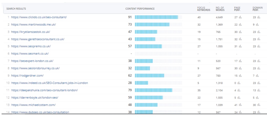267x122 pixels.
Task: Open the seopremo.co.uk result link
Action: [31, 46]
